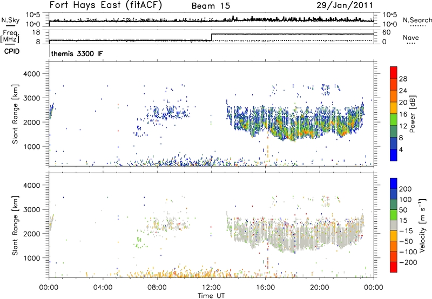Viewport: 432px width, 299px height.
Task: Select the '04:00' time tick label
Action: [103, 288]
